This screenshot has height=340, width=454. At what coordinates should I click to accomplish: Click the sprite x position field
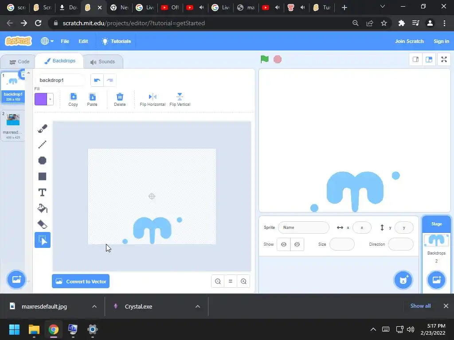pyautogui.click(x=362, y=228)
